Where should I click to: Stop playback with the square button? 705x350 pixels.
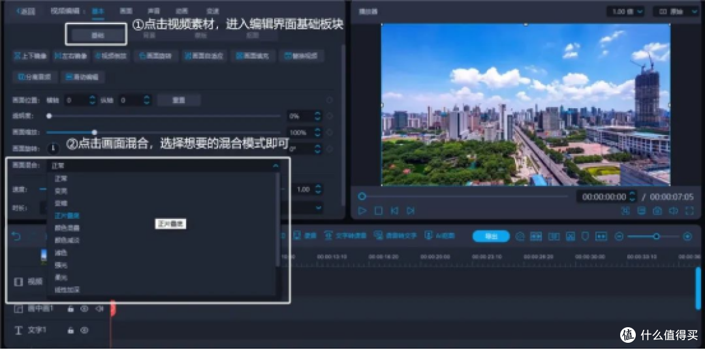click(x=379, y=211)
